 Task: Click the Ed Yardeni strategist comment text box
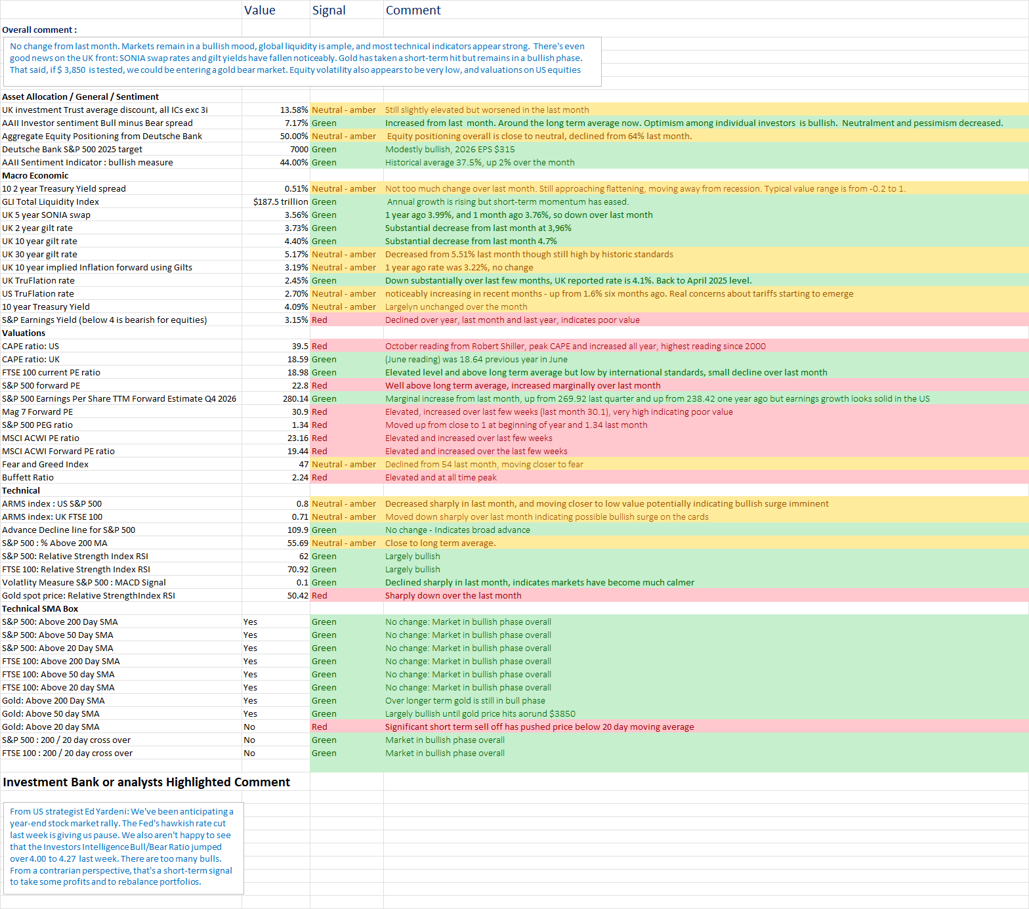tap(123, 848)
